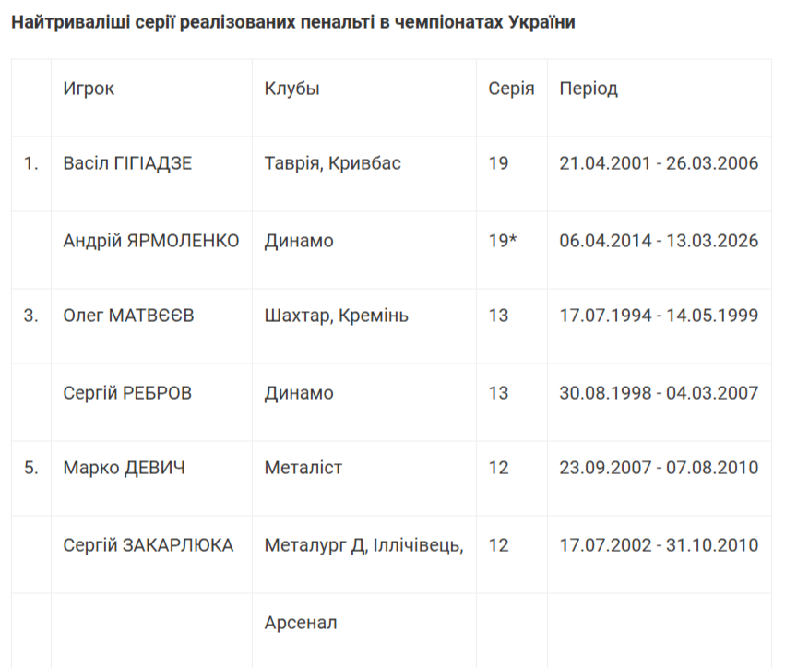Click the "Період" column header
This screenshot has height=668, width=785.
(589, 89)
